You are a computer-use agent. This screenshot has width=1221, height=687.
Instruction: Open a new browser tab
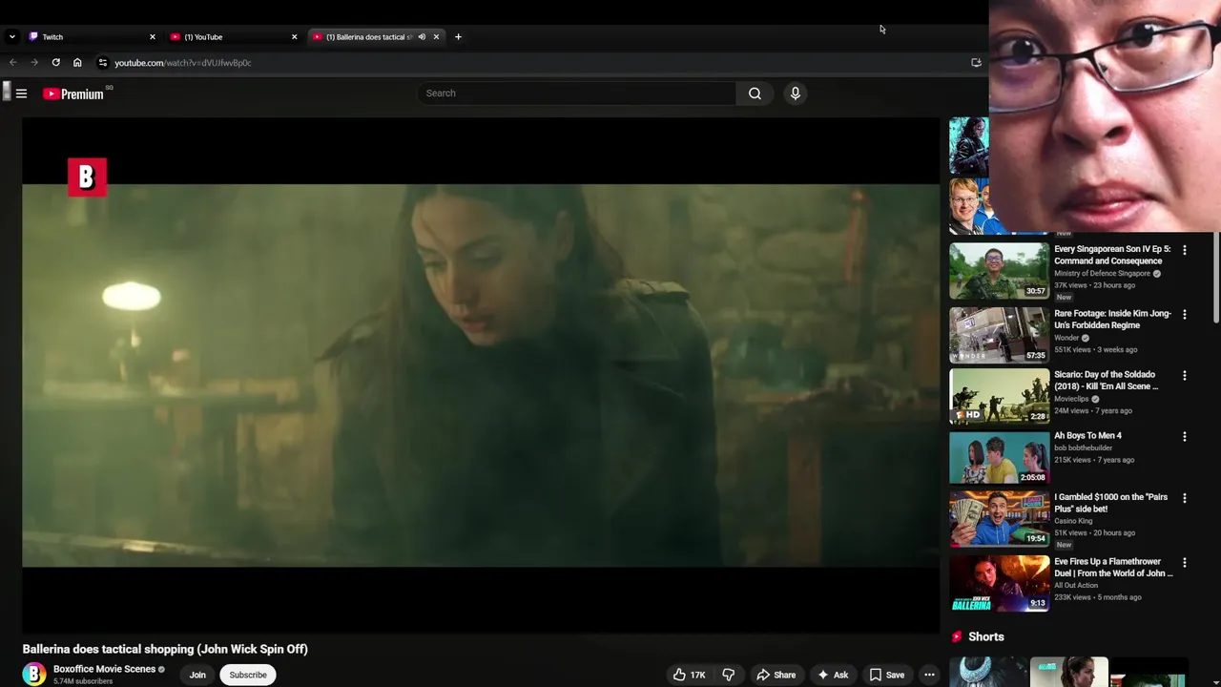tap(458, 37)
